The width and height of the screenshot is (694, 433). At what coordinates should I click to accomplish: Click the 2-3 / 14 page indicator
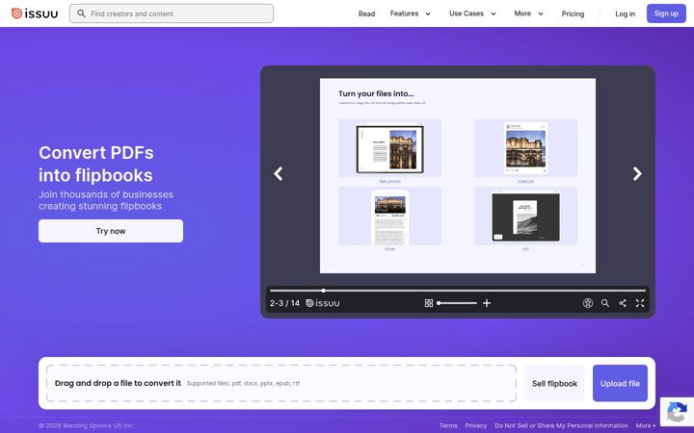point(284,303)
